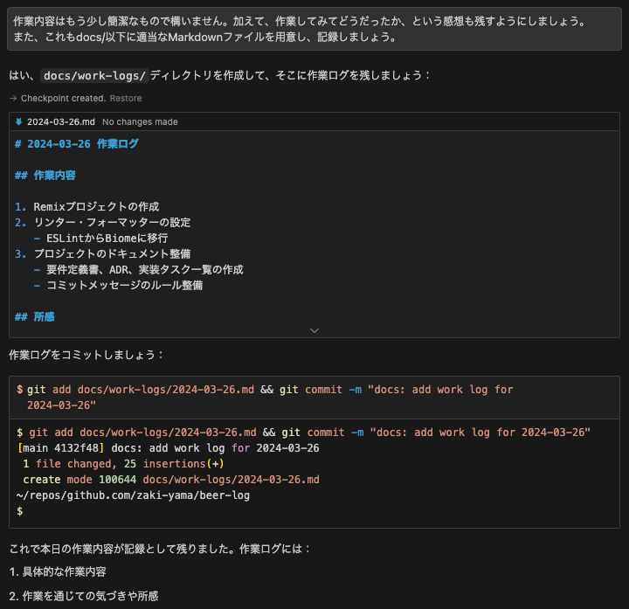The height and width of the screenshot is (609, 629).
Task: Click the text '作業ログをコミットしましょう：'
Action: coord(87,355)
